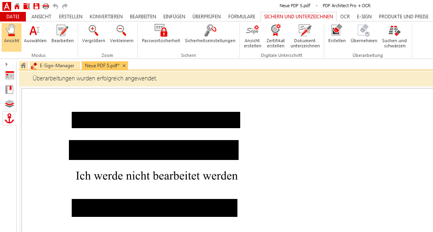The height and width of the screenshot is (232, 433).
Task: Switch to the E-SIGN ribbon tab
Action: coord(364,17)
